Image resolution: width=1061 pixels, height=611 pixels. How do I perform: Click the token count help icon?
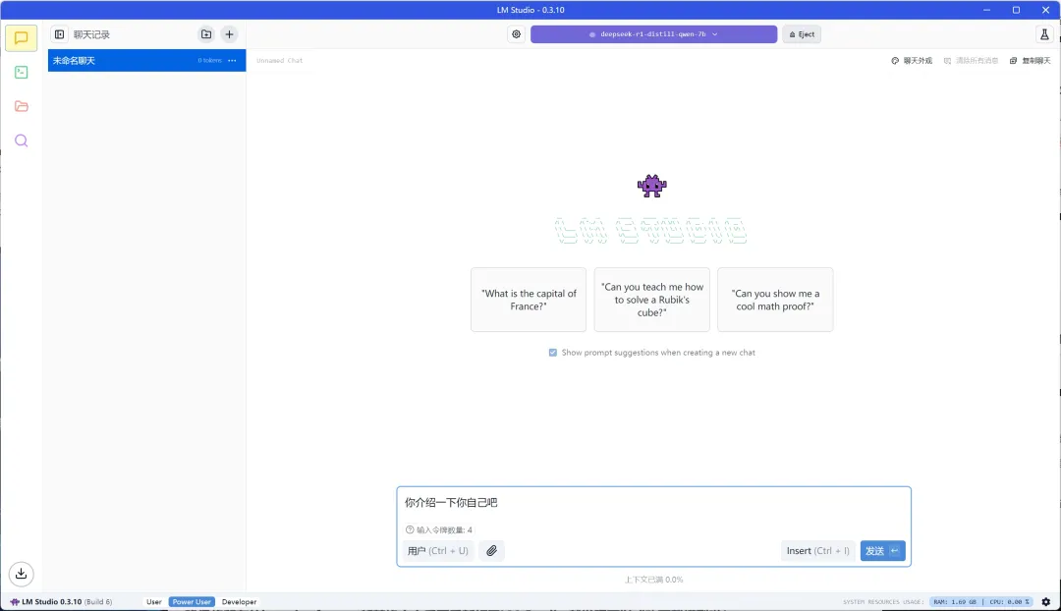click(410, 529)
